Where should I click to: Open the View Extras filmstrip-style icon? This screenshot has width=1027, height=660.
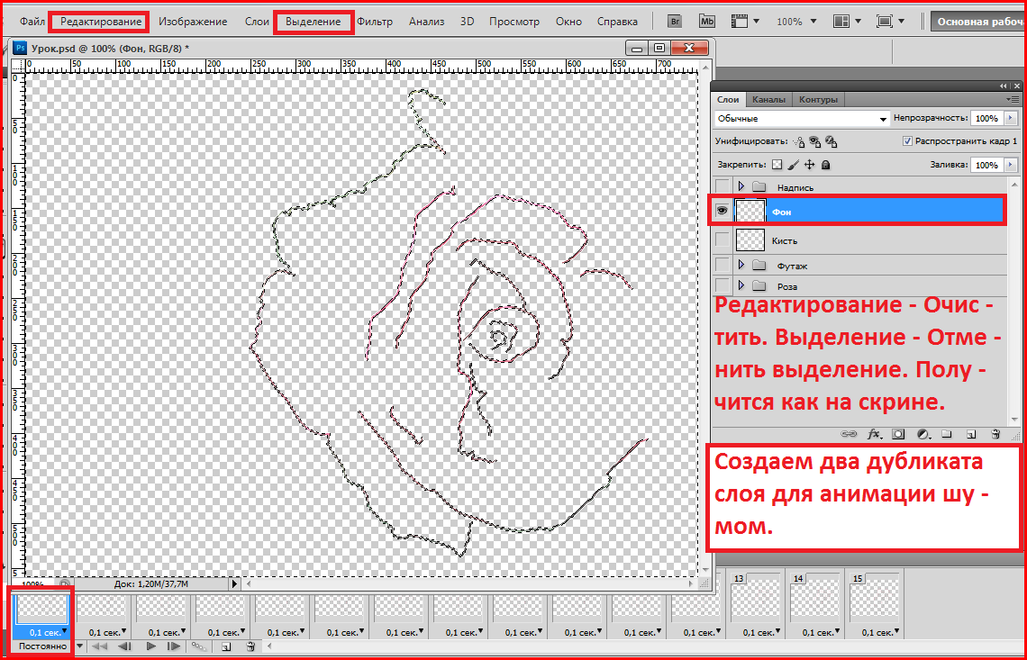(x=739, y=22)
